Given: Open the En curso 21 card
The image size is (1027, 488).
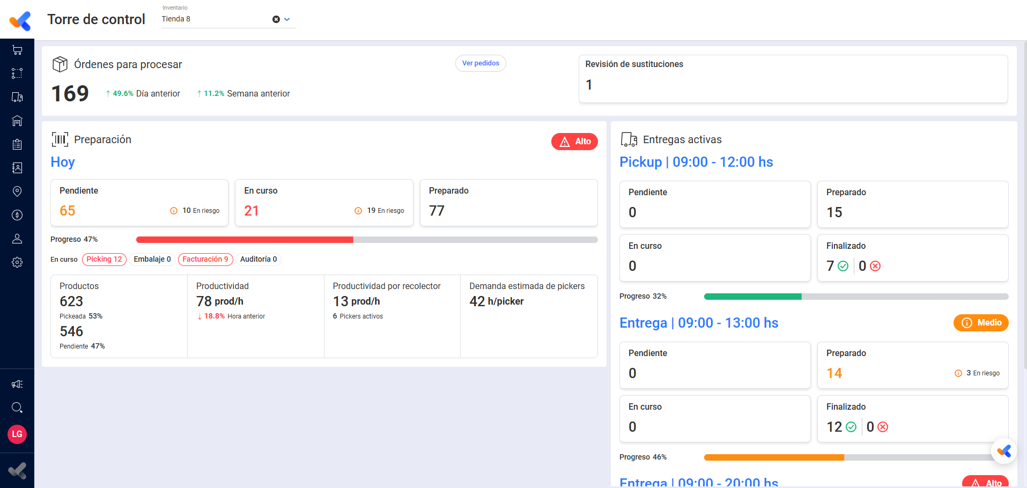Looking at the screenshot, I should tap(324, 203).
